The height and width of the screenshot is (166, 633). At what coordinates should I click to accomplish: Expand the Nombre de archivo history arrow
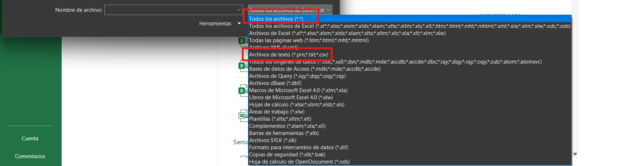239,10
